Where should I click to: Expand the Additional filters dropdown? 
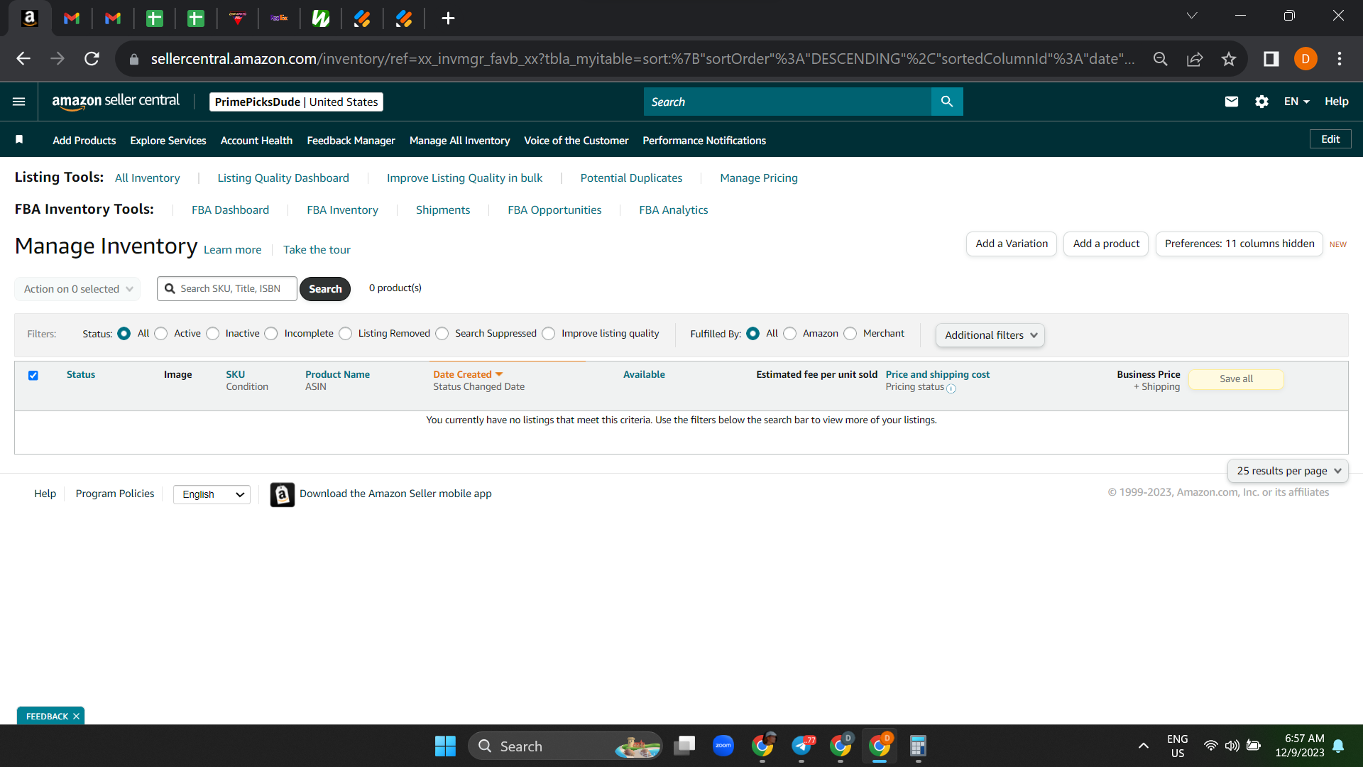[990, 335]
